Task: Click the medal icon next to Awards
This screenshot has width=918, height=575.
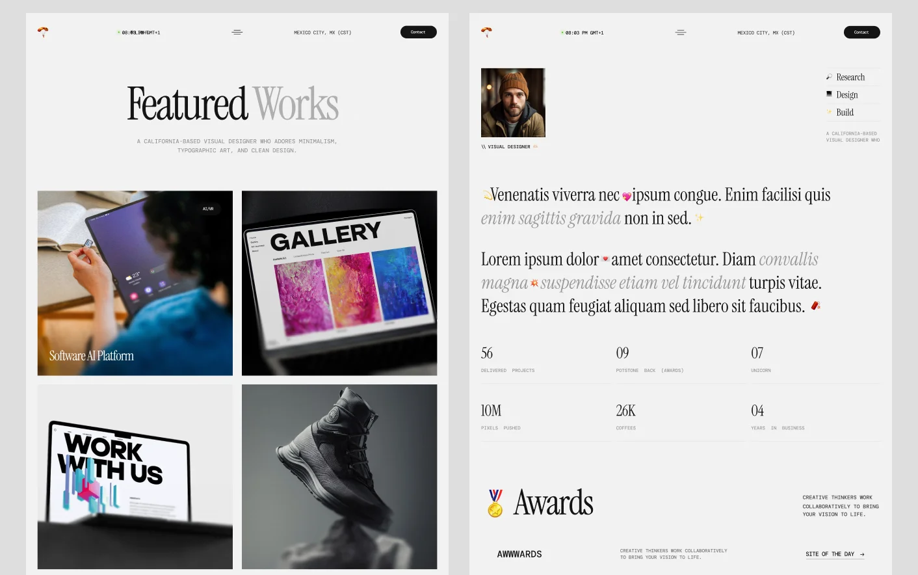Action: [x=495, y=503]
